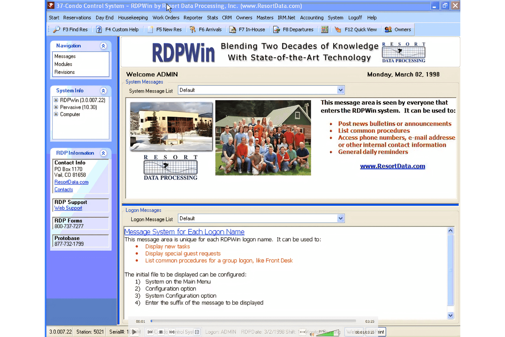Collapse the RDP Information panel
Screen dimensions: 505x337
104,153
